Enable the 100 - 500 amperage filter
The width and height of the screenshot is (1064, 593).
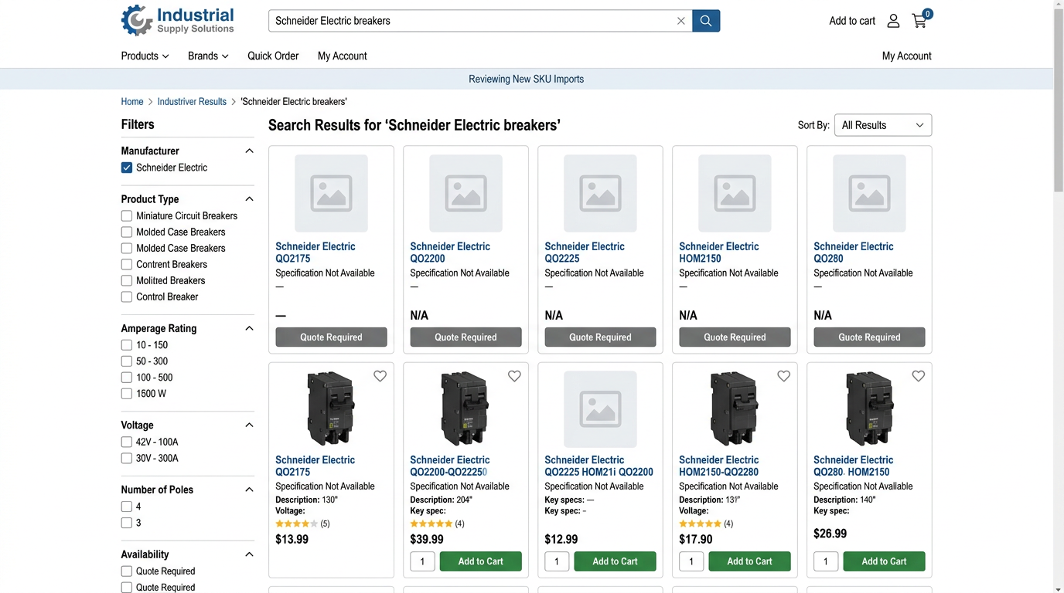tap(127, 378)
